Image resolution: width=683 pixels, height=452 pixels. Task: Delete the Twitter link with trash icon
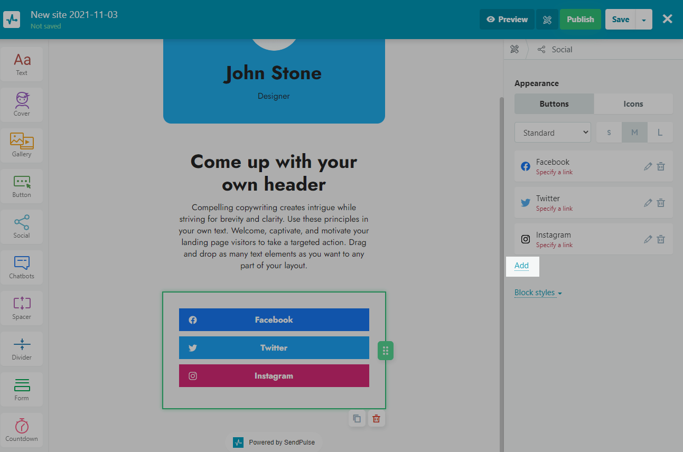tap(660, 203)
